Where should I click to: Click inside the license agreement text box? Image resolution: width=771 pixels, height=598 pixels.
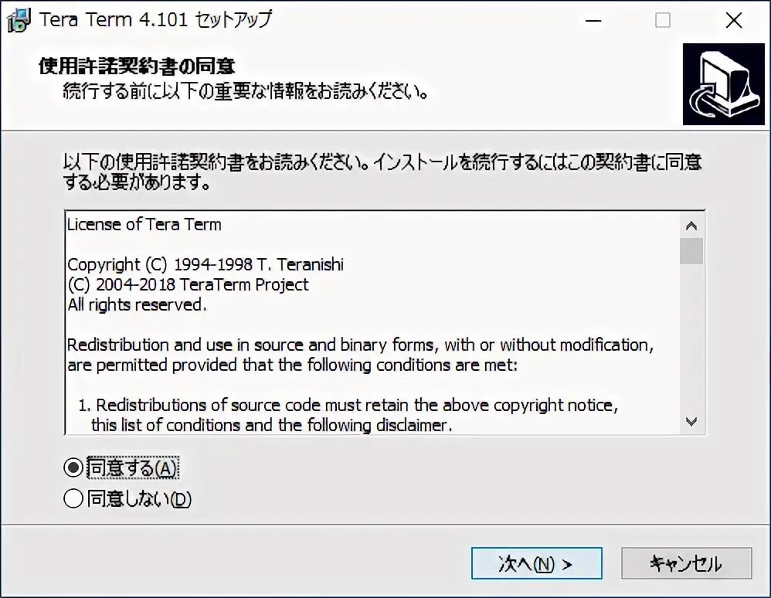(372, 323)
